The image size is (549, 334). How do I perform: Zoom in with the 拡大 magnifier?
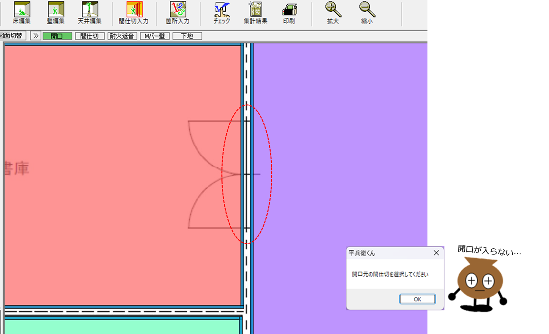(x=333, y=13)
